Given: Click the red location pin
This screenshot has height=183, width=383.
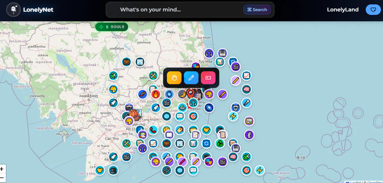Looking at the screenshot, I should pyautogui.click(x=191, y=94).
